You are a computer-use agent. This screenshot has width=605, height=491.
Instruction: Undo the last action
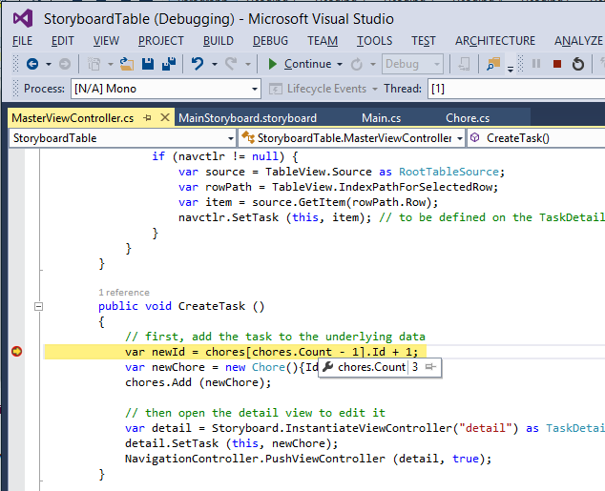pos(198,64)
